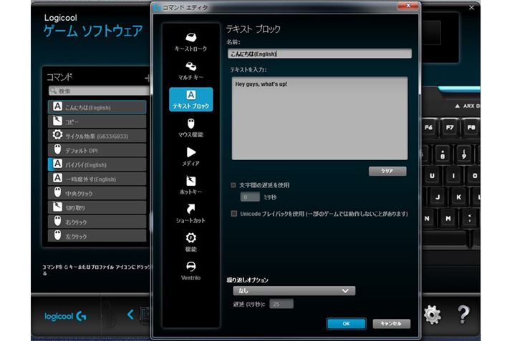This screenshot has width=512, height=341.
Task: Select the Ventrilo headset icon
Action: (x=191, y=267)
